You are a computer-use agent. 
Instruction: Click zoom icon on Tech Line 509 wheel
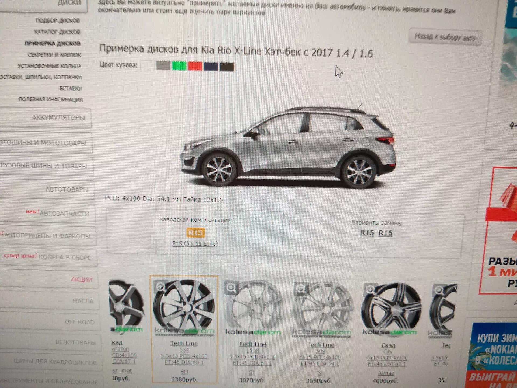point(301,289)
